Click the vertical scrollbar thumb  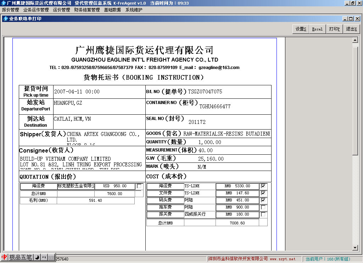(x=355, y=101)
